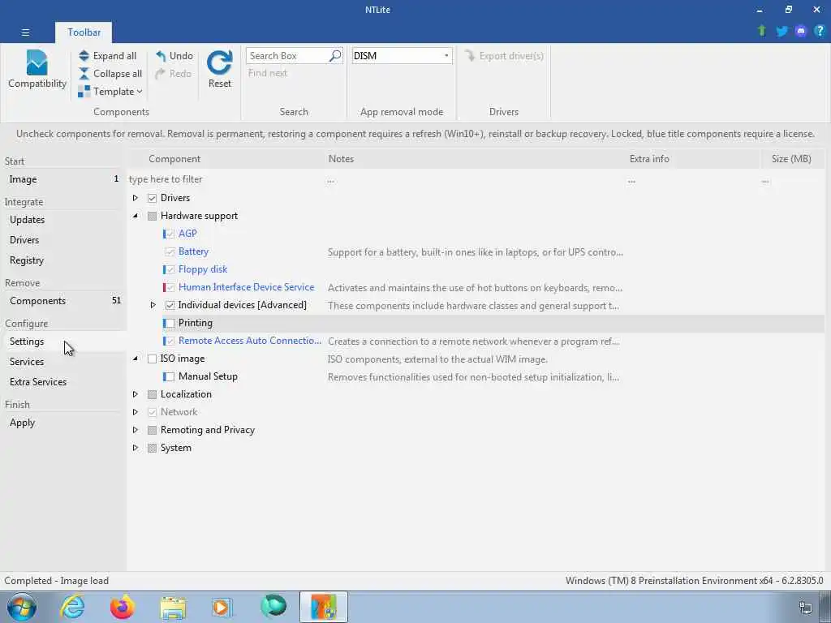Collapse the Hardware support node
This screenshot has width=831, height=623.
point(136,216)
